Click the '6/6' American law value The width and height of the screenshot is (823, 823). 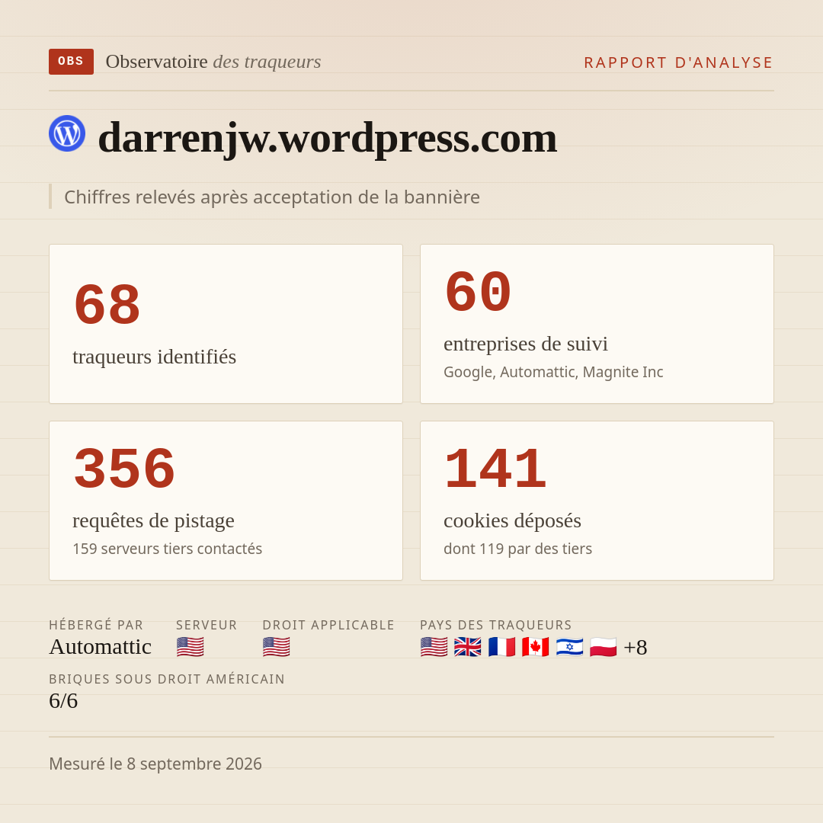[63, 701]
